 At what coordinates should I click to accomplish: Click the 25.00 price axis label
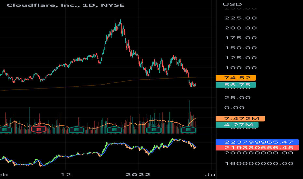[x=237, y=98]
